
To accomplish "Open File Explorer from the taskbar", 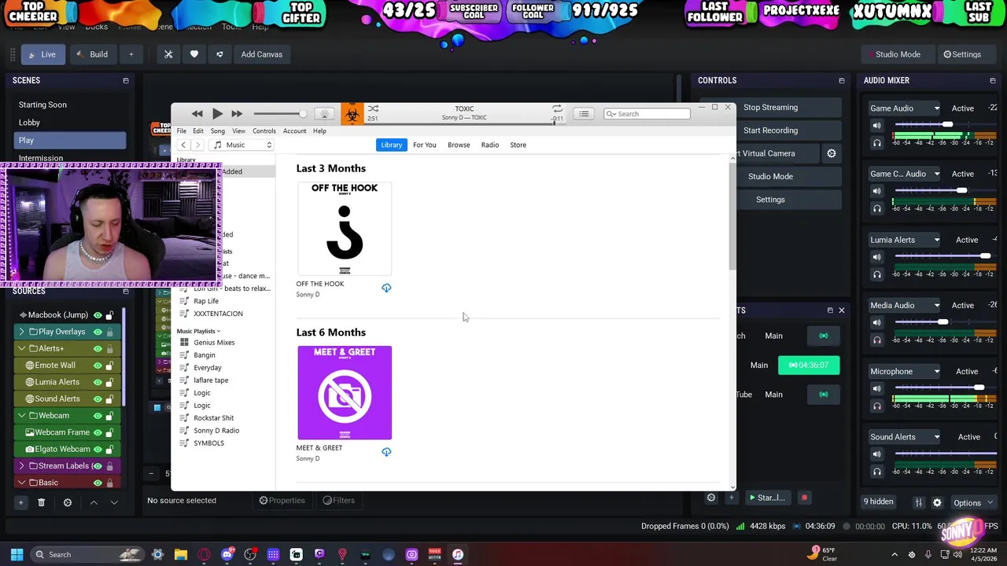I will tap(181, 554).
